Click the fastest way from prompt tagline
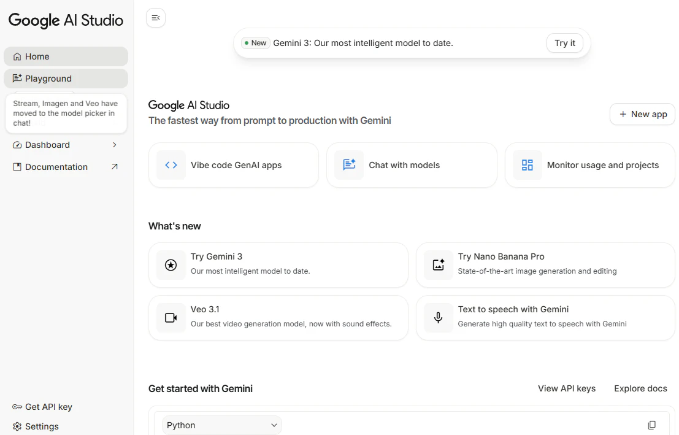This screenshot has height=435, width=679. pos(270,120)
